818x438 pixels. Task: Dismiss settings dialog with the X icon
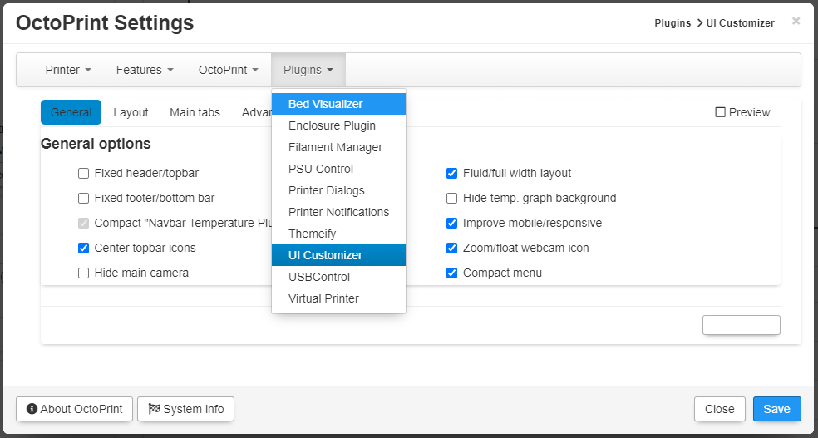pos(796,21)
